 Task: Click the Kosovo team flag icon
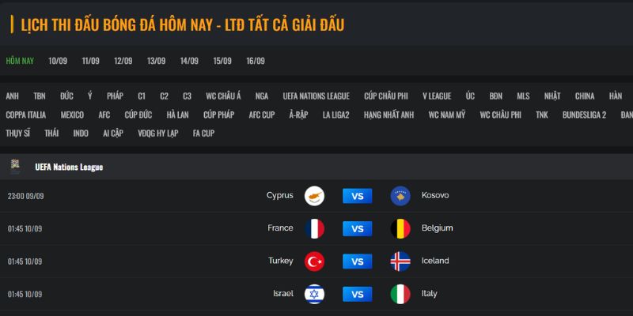[400, 196]
